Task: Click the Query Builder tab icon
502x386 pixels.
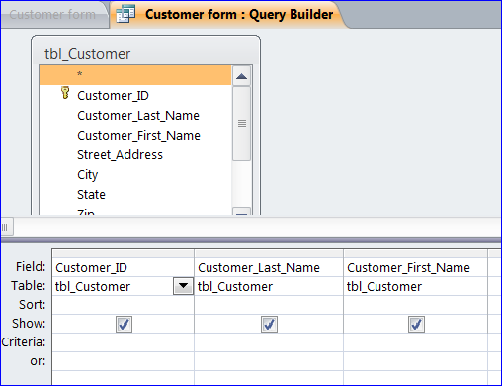Action: pos(125,14)
